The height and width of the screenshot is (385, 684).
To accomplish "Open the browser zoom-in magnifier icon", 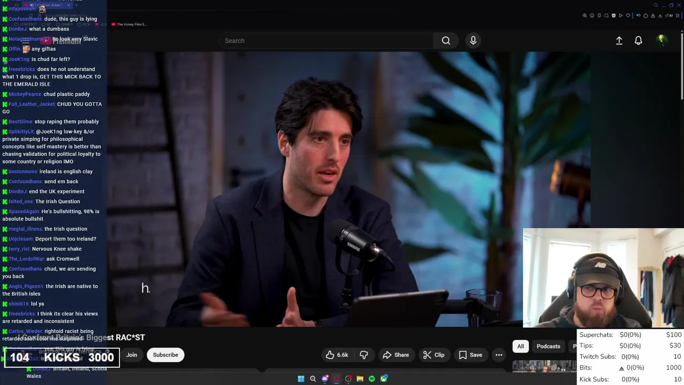I will click(x=585, y=16).
